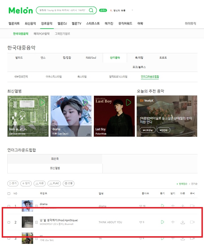The height and width of the screenshot is (245, 204).
Task: Play song number 2 in the list
Action: (162, 222)
